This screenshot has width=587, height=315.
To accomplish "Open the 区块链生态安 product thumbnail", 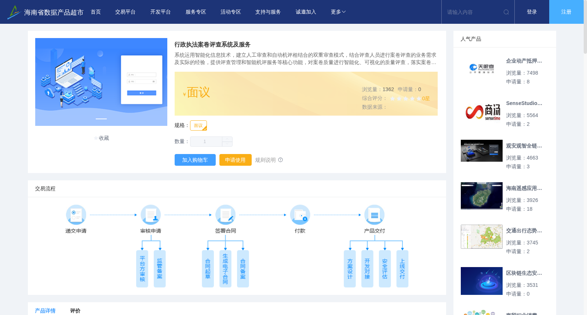I will [482, 281].
